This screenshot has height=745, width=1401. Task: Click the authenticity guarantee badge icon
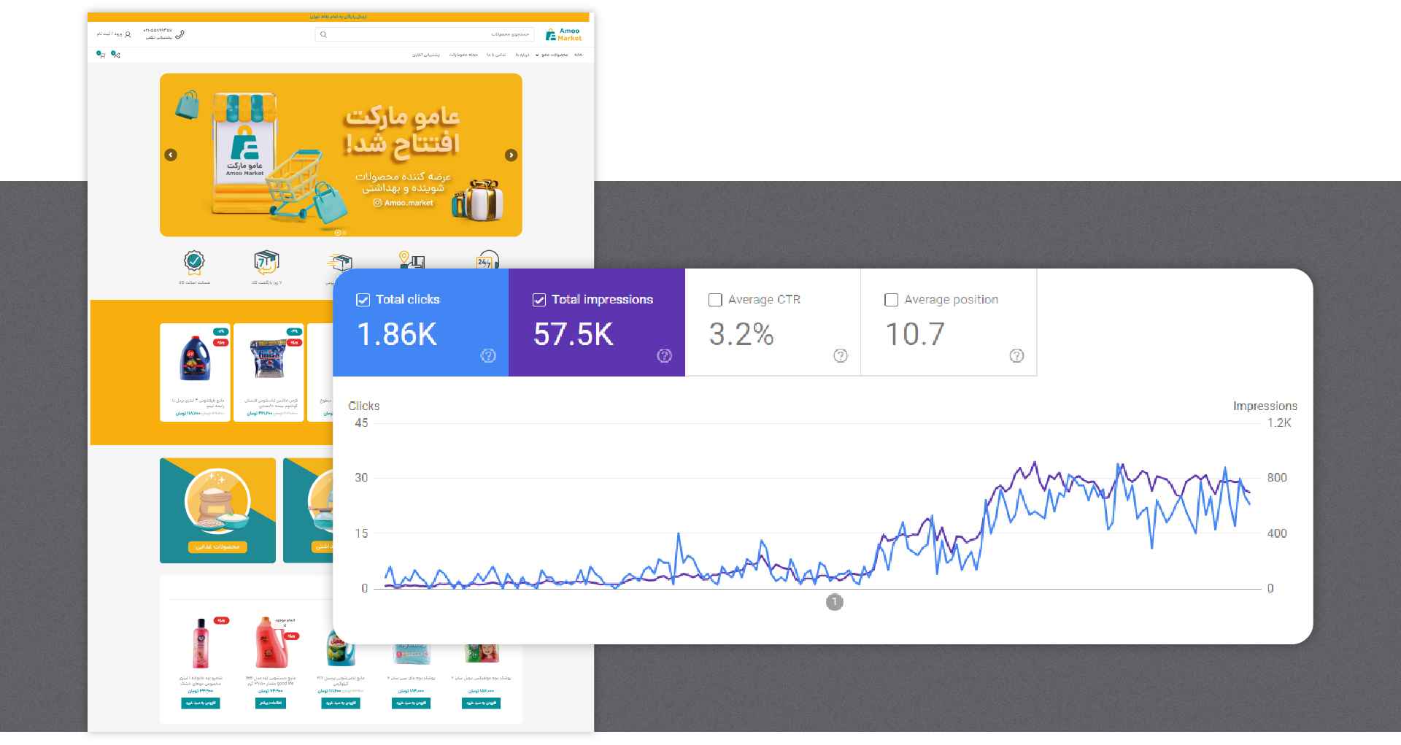(194, 261)
